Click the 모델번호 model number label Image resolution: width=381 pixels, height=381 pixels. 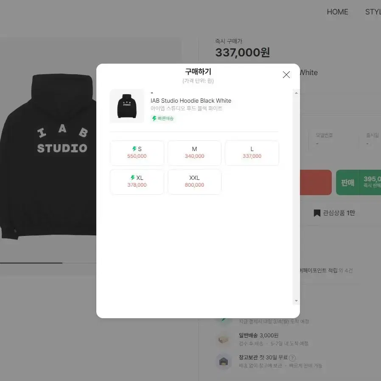[x=324, y=135]
